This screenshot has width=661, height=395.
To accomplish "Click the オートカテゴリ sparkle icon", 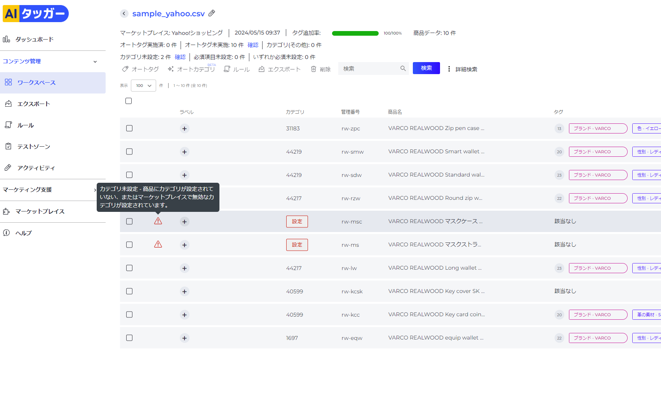I will point(171,69).
